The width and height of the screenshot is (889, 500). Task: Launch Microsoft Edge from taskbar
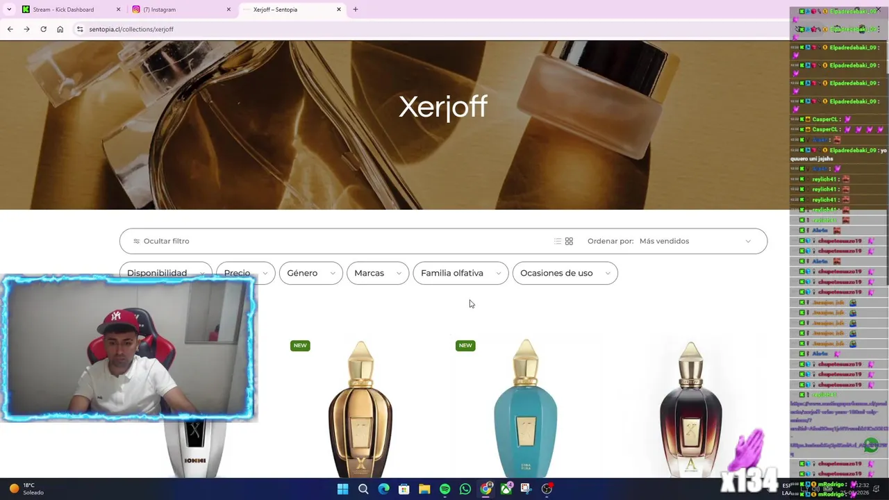[383, 489]
